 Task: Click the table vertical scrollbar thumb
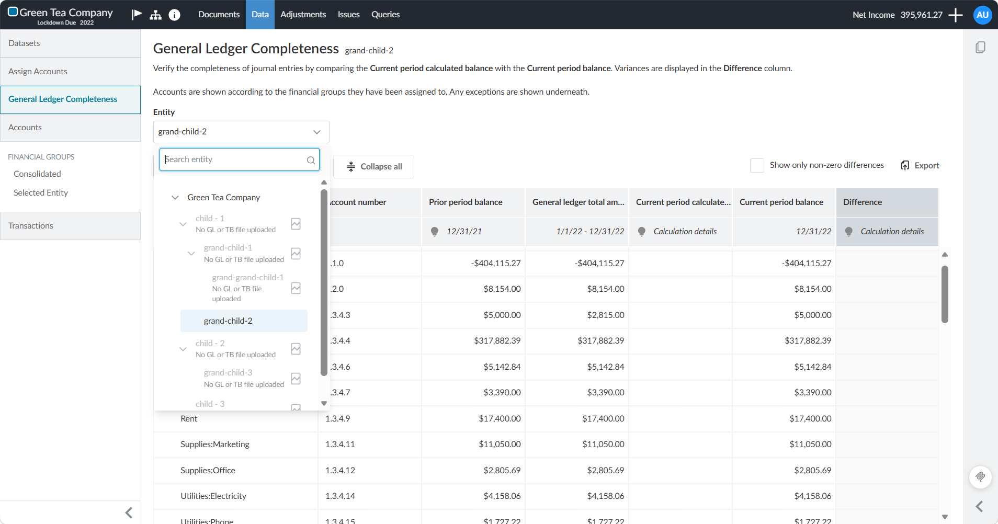(x=945, y=294)
